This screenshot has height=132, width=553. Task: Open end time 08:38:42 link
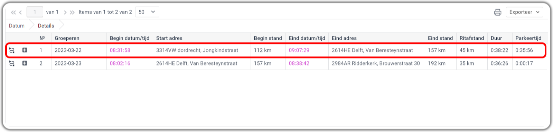click(x=299, y=63)
